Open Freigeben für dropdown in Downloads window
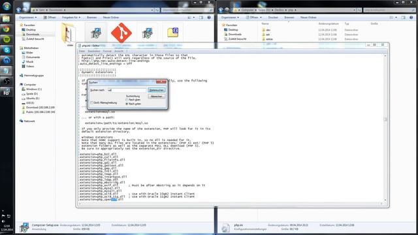Viewport: 418px width, 235px height. (71, 18)
